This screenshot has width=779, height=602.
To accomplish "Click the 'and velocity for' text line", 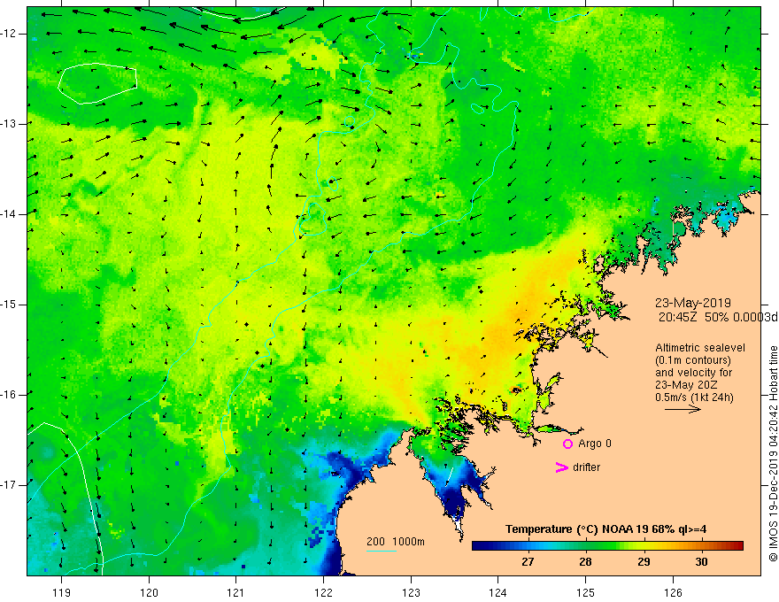I will pos(693,373).
